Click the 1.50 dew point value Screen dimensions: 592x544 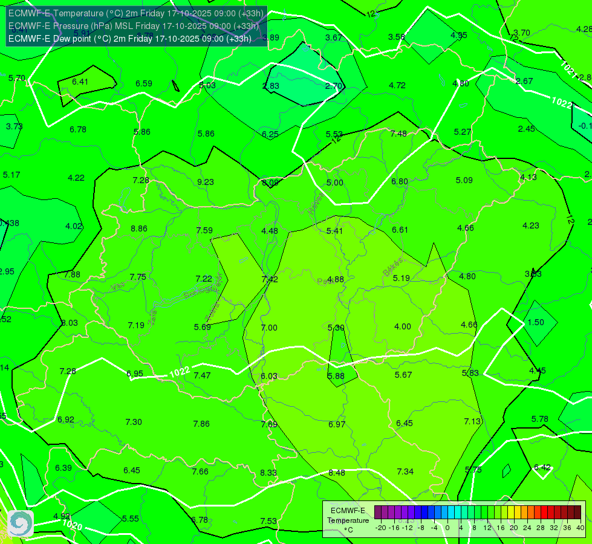click(536, 322)
